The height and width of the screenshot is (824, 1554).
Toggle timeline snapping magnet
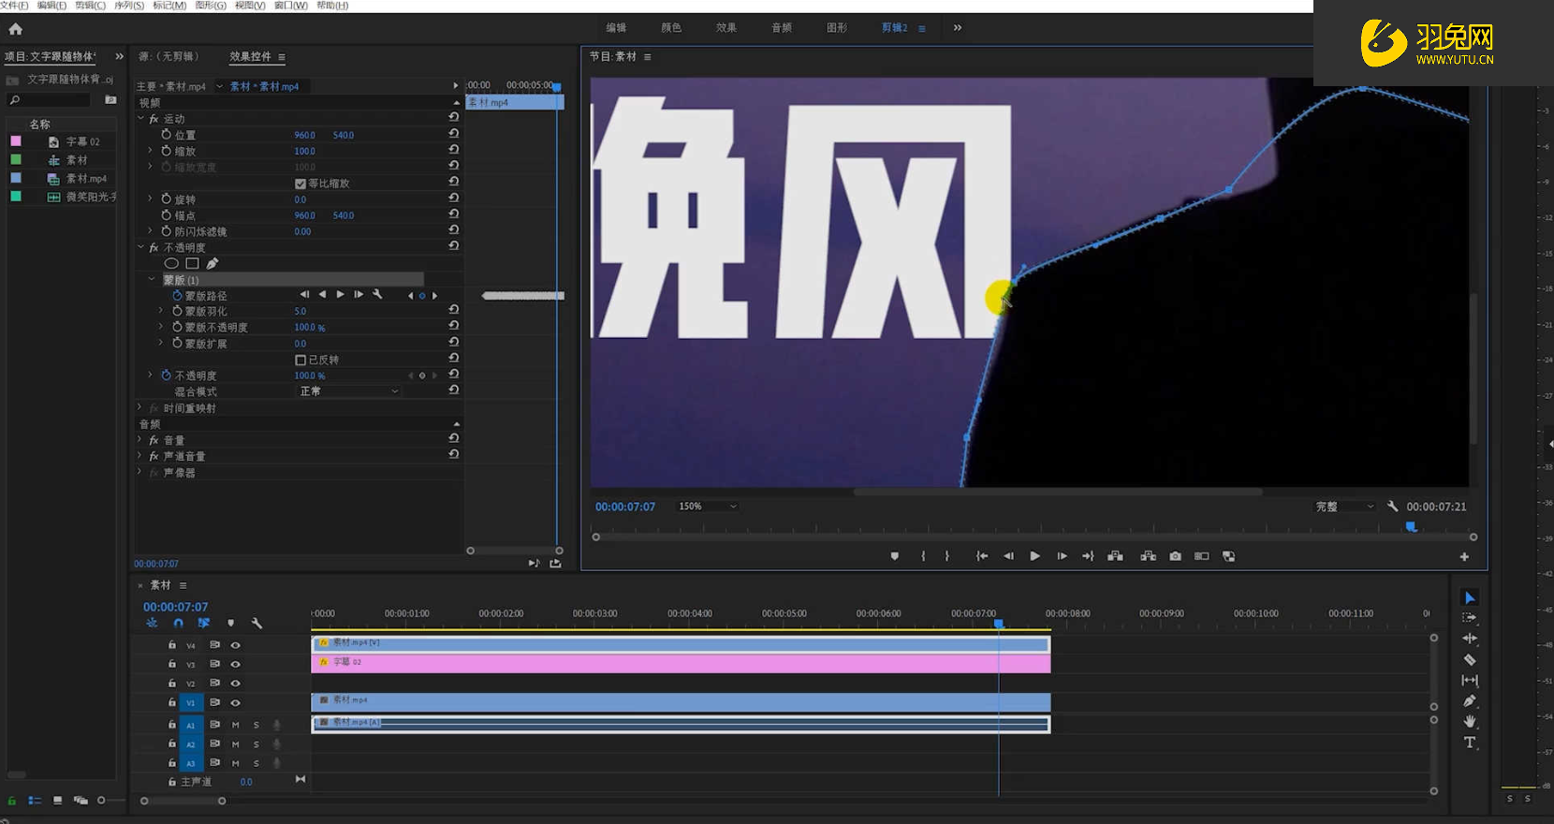pos(178,623)
